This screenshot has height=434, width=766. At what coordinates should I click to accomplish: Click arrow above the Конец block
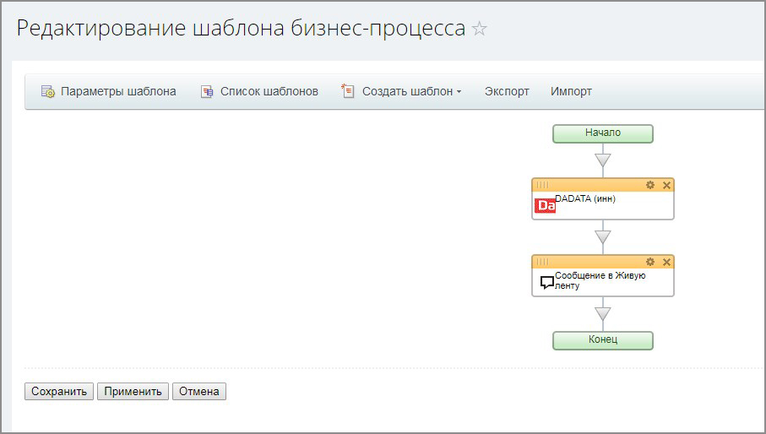[x=602, y=313]
